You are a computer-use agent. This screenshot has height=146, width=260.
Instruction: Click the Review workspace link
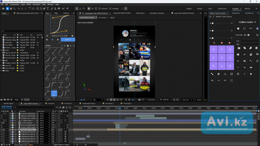200,9
